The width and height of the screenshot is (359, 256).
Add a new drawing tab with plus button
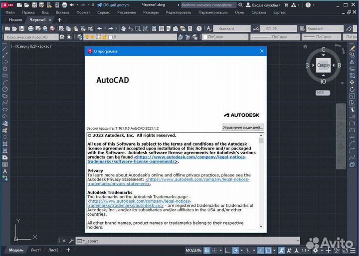point(59,20)
